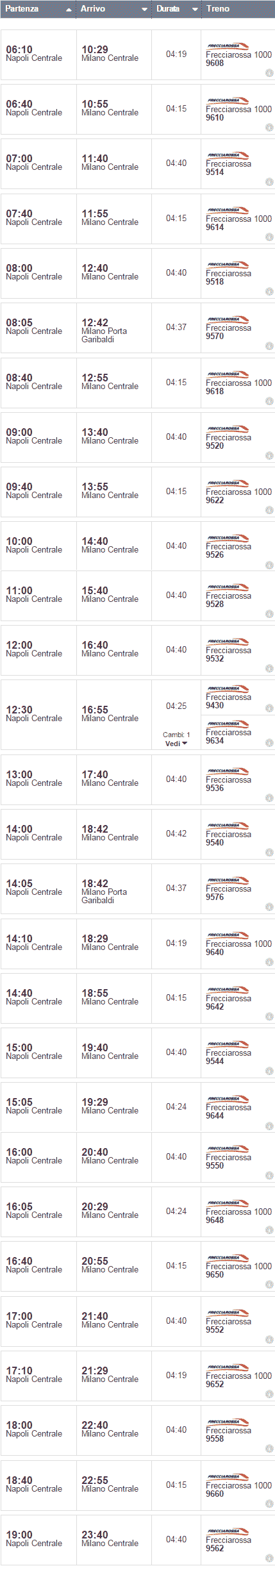Expand Vedi changes for the 12:30 departure

[x=176, y=744]
